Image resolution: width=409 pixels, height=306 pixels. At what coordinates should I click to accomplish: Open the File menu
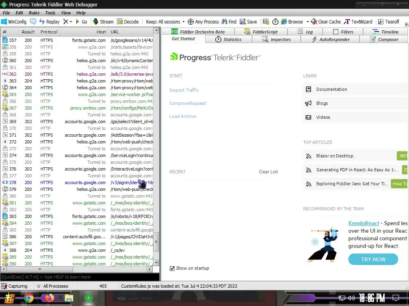6,13
